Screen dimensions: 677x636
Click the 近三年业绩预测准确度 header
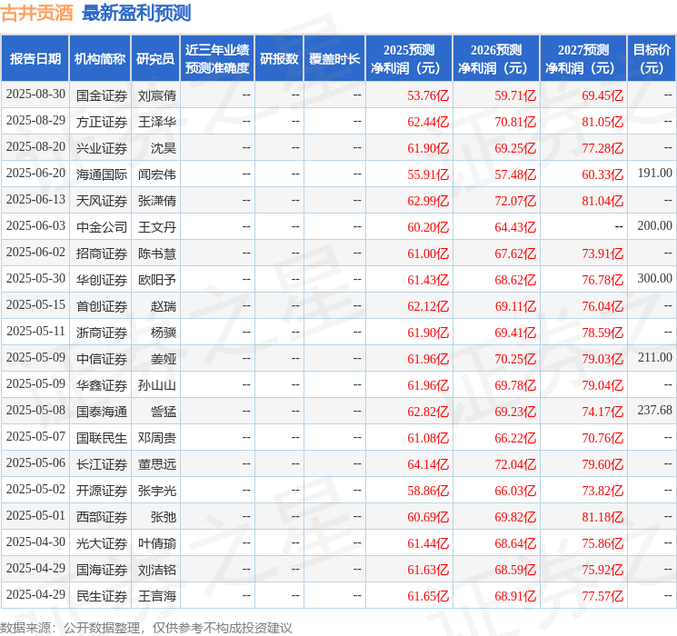[217, 59]
